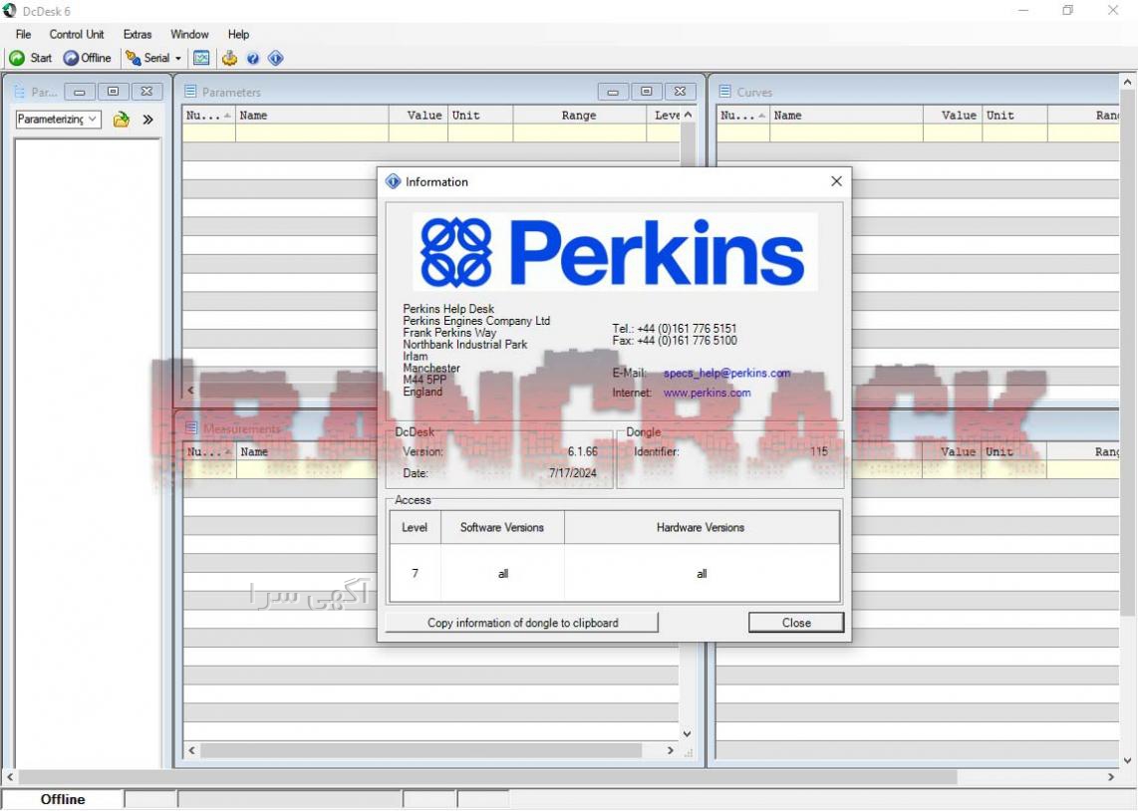The image size is (1138, 811).
Task: Click main window horizontal scrollbar left arrow
Action: pos(9,777)
